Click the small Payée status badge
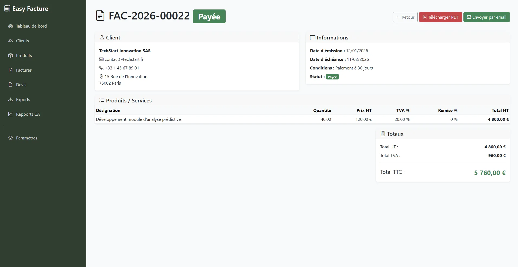Viewport: 518px width, 267px height. [332, 77]
